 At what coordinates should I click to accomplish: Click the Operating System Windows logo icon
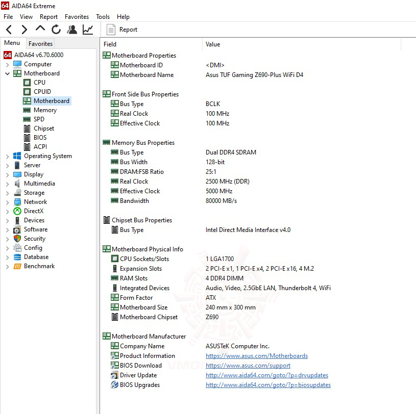coord(17,156)
